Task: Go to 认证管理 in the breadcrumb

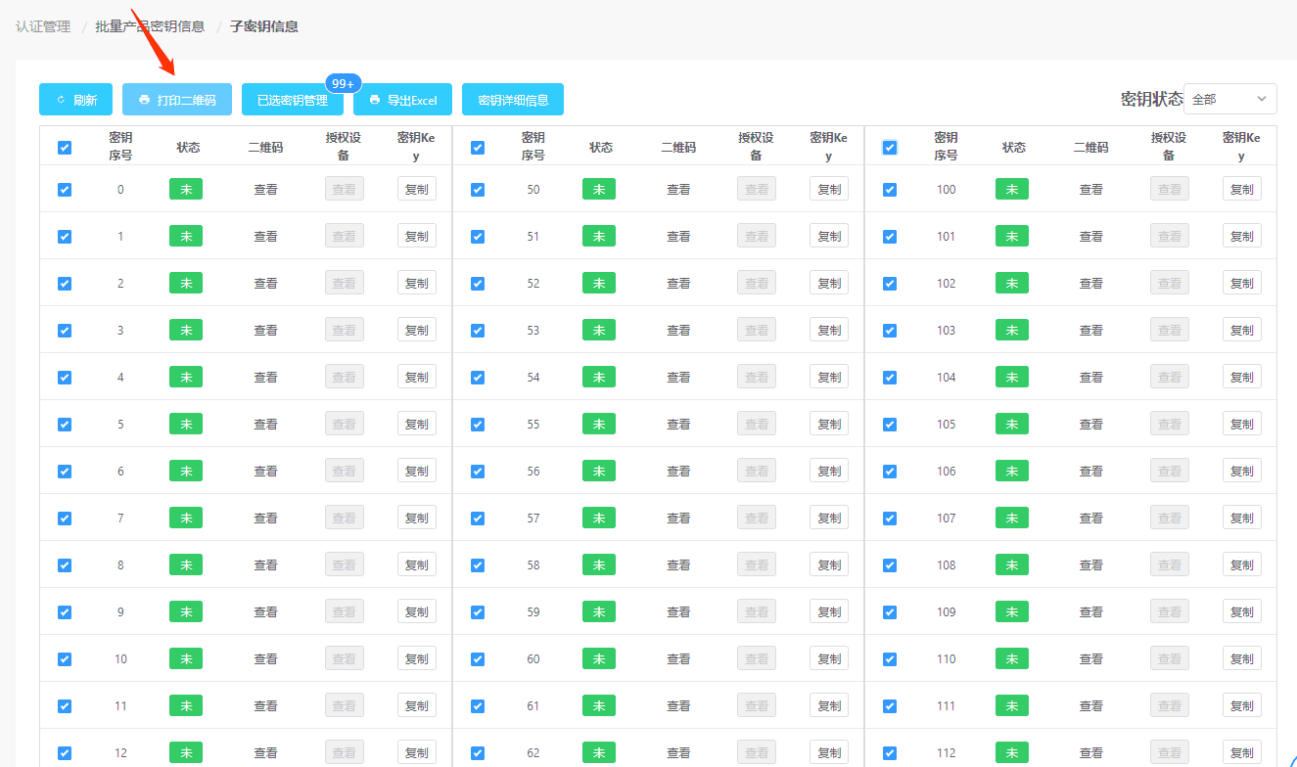Action: pyautogui.click(x=43, y=26)
